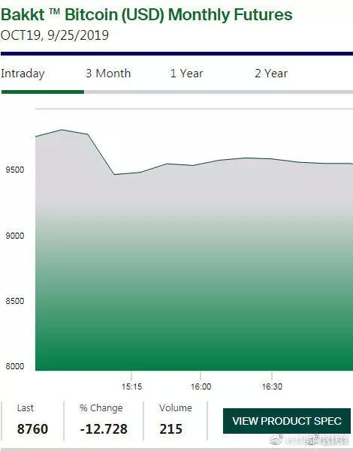Click the OCT19, 9/25/2019 date text
This screenshot has width=353, height=451.
pyautogui.click(x=55, y=35)
